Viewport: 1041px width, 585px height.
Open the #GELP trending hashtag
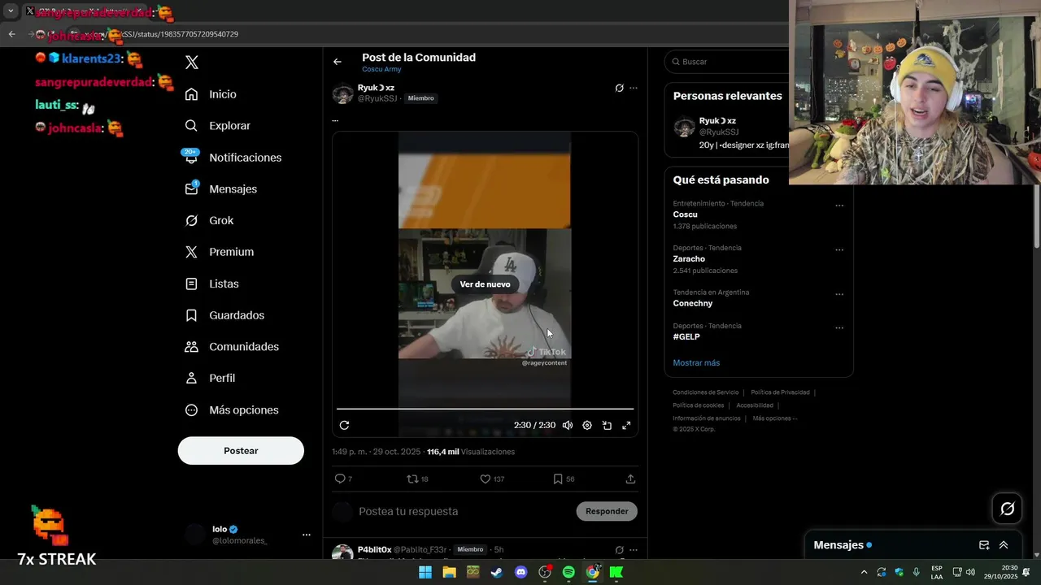pyautogui.click(x=686, y=336)
